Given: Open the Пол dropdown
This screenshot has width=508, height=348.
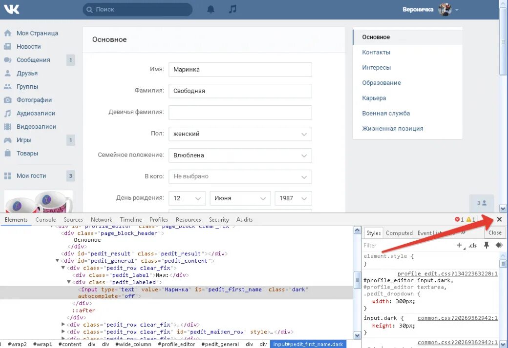Looking at the screenshot, I should click(240, 134).
